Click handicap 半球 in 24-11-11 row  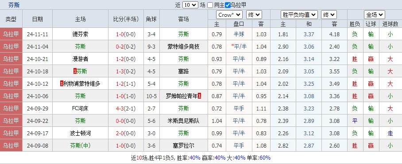(x=239, y=34)
